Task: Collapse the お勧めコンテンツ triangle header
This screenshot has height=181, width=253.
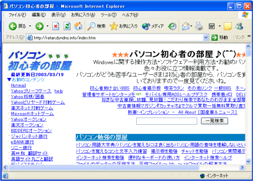Action: (x=9, y=79)
